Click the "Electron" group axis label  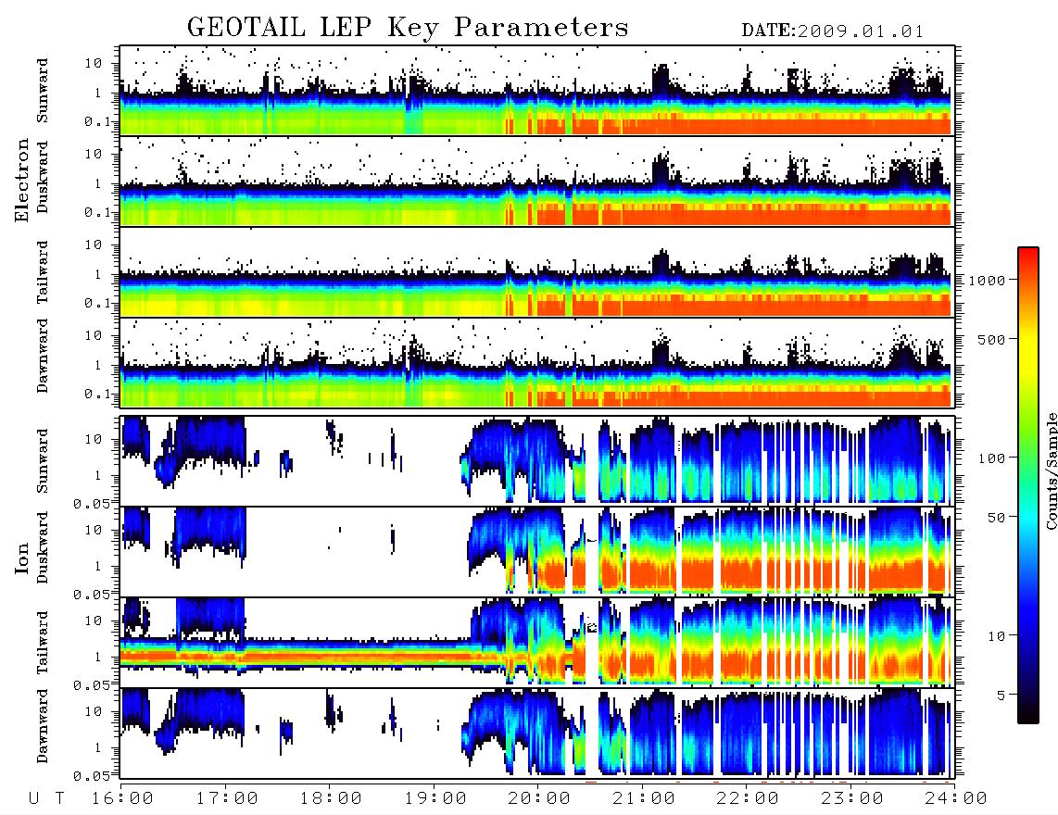22,181
